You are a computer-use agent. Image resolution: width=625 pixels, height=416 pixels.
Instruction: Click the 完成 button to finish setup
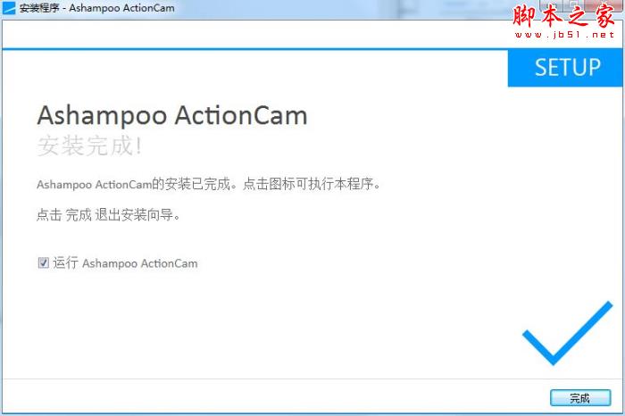click(580, 397)
